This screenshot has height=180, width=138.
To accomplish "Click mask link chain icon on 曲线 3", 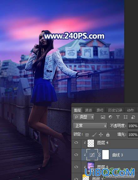I will point(99,155).
